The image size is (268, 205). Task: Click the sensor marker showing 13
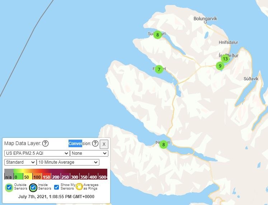(x=225, y=59)
